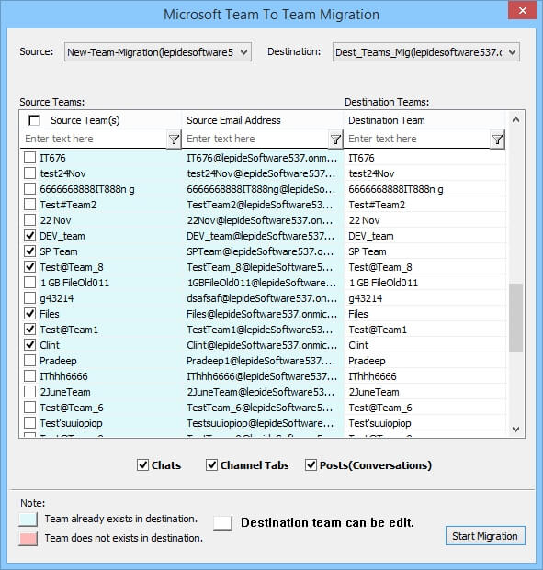This screenshot has height=570, width=543.
Task: Check the 6666668888IT888n g checkbox
Action: (29, 189)
